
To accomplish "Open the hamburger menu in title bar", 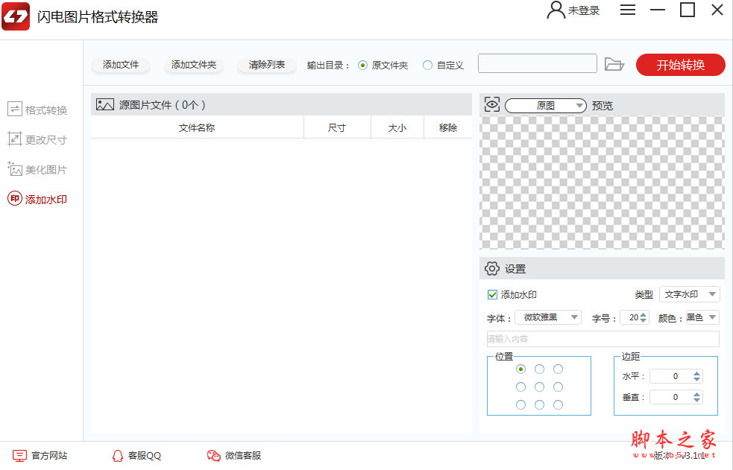I will point(628,10).
